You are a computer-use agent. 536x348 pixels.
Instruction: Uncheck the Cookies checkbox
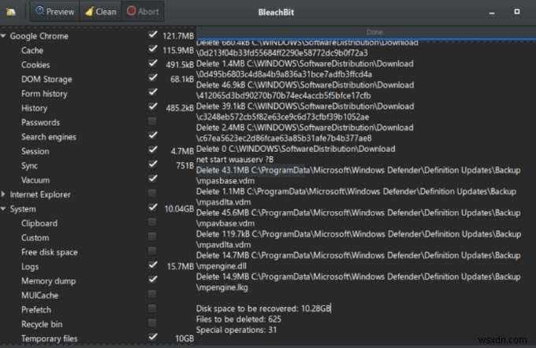(x=152, y=63)
